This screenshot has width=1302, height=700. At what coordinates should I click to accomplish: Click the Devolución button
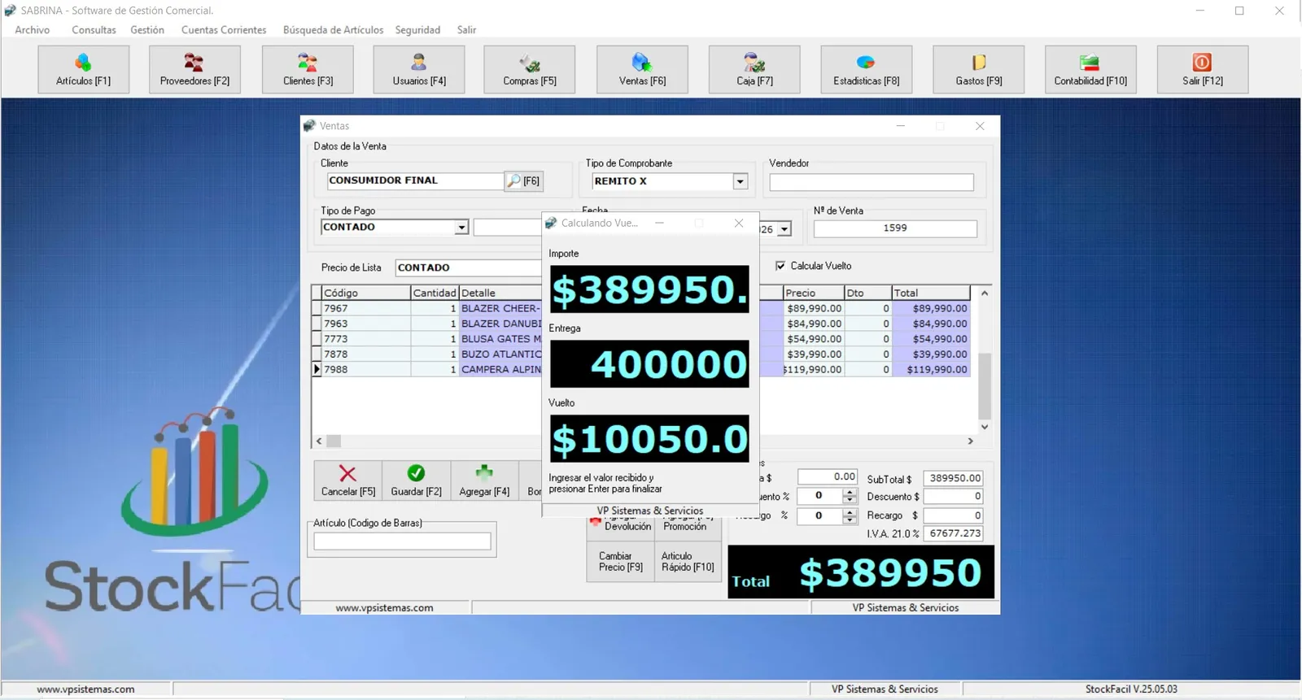pyautogui.click(x=621, y=527)
